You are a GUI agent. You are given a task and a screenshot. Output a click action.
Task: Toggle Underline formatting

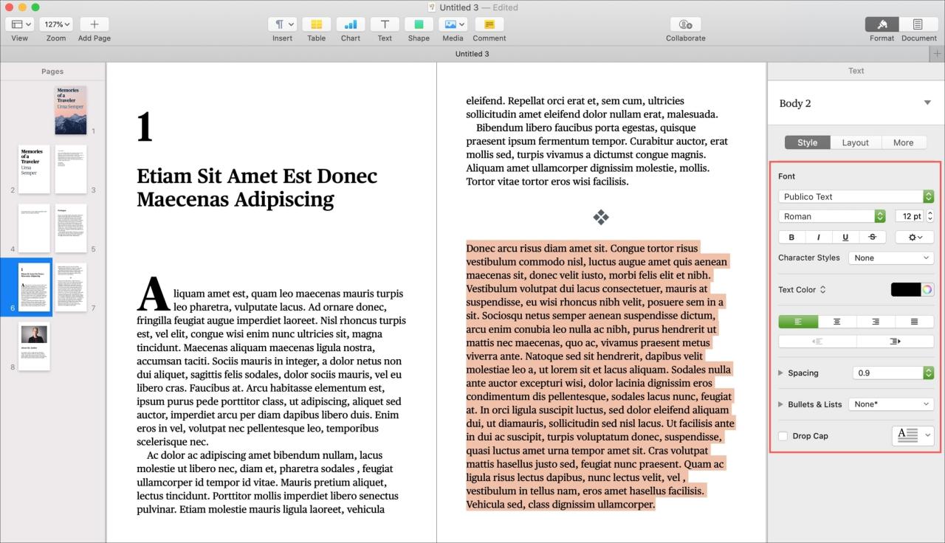(x=845, y=237)
